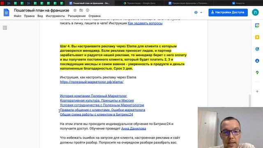Click the move-to-folder icon beside the title
This screenshot has width=263, height=148.
pos(81,10)
